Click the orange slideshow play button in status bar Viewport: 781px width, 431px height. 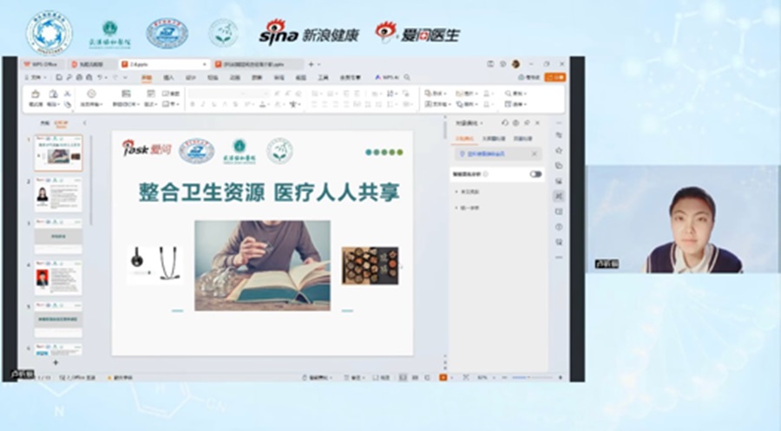(x=443, y=378)
